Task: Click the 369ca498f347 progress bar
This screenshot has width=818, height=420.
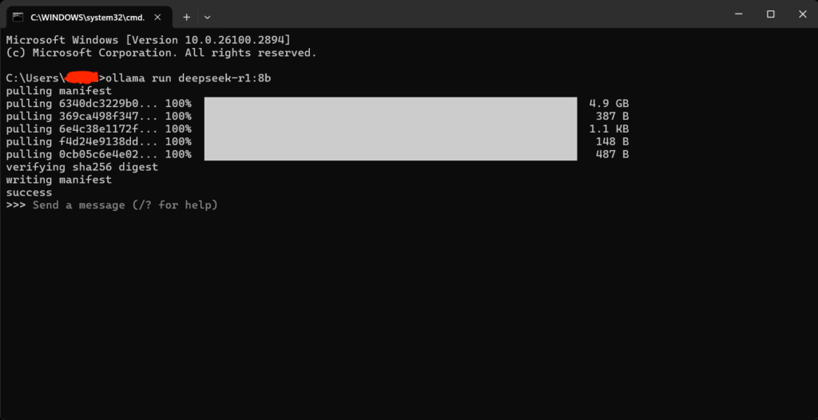Action: [x=390, y=116]
